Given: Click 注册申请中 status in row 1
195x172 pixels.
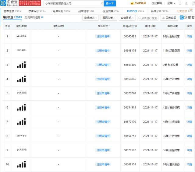Looking at the screenshot, I should (x=103, y=36).
